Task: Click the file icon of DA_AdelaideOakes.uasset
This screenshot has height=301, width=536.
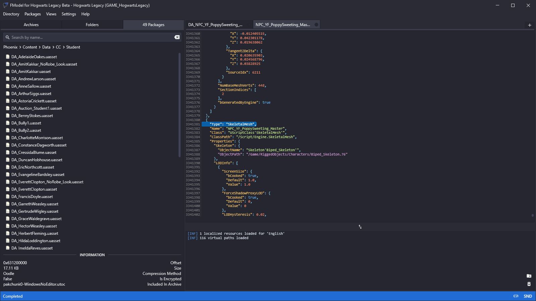Action: click(x=8, y=57)
